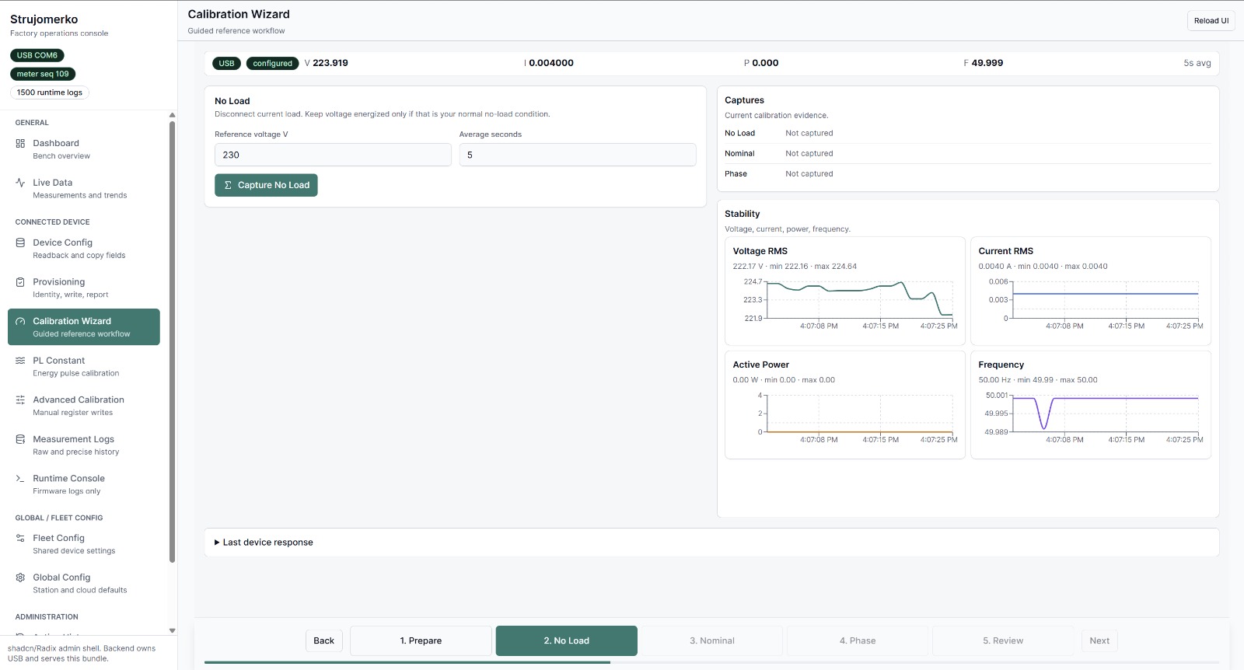Click the sidebar vertical scrollbar
The width and height of the screenshot is (1244, 670).
coord(172,341)
